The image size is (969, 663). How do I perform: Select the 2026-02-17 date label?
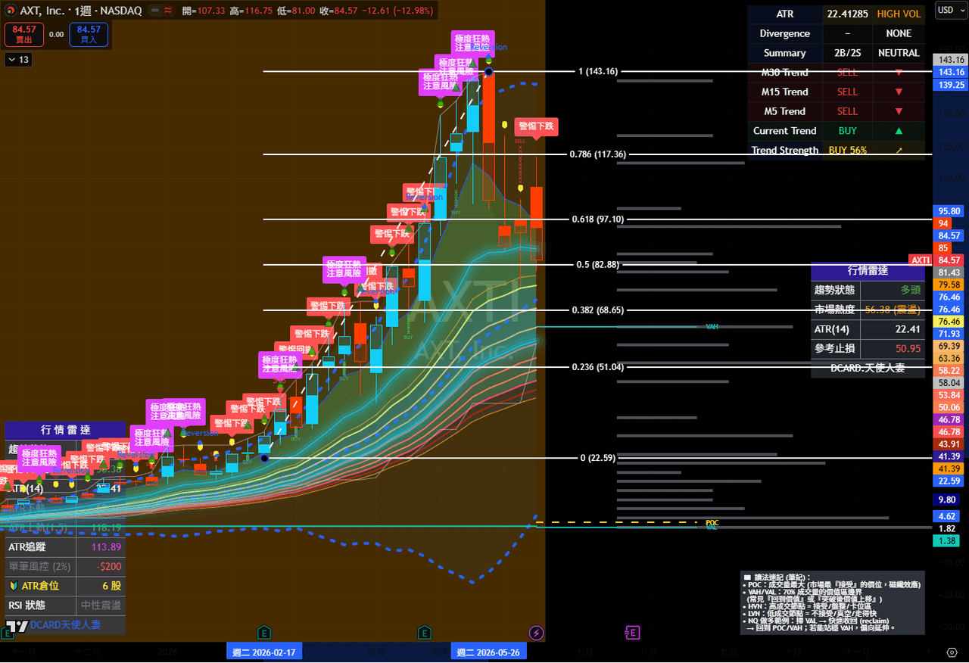[x=264, y=652]
